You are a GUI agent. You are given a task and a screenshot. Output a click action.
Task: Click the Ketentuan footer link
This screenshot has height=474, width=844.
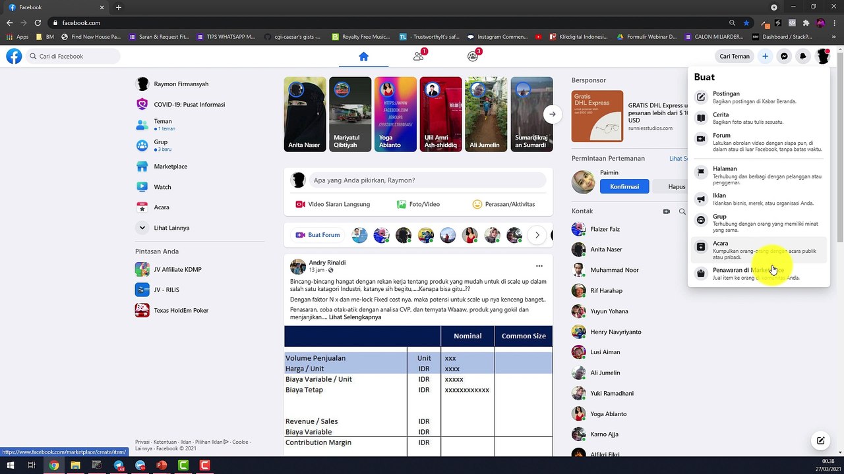click(164, 442)
